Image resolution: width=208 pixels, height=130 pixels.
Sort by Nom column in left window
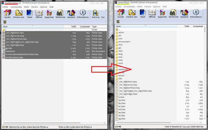(x=33, y=27)
